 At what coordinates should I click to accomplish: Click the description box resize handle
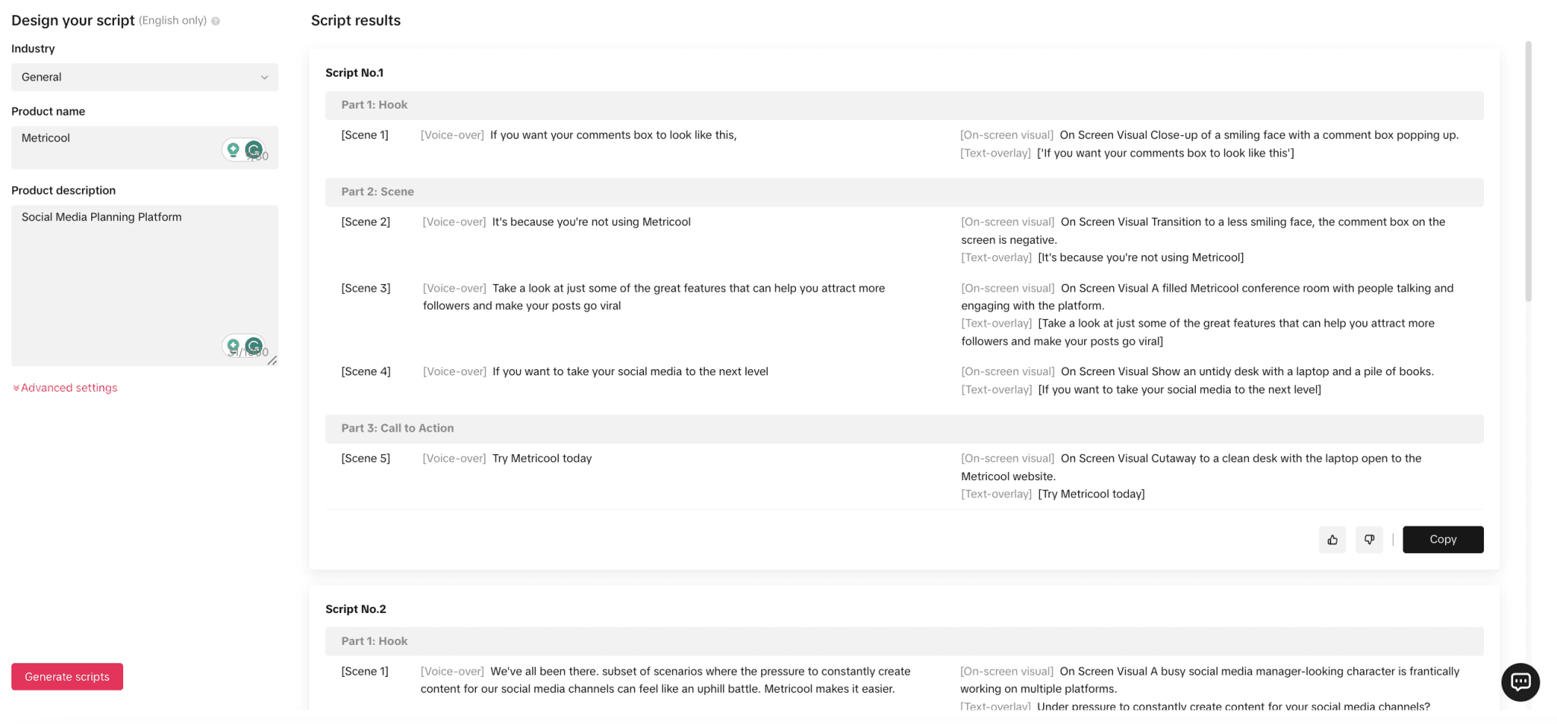coord(272,360)
